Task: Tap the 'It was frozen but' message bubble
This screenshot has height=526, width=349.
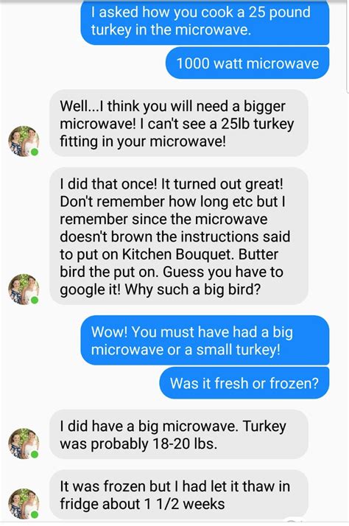Action: click(x=179, y=495)
